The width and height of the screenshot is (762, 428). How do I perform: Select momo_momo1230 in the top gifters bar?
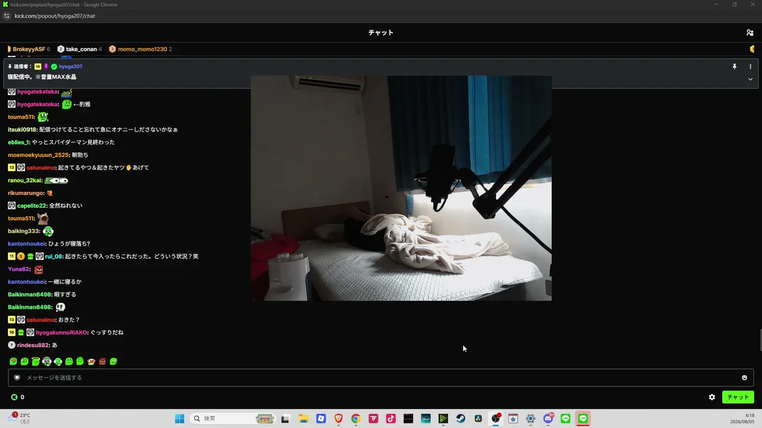140,49
